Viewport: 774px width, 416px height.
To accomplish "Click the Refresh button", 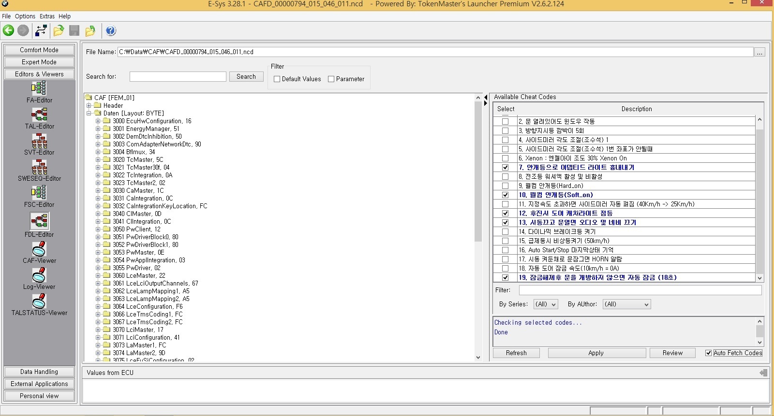I will [516, 353].
